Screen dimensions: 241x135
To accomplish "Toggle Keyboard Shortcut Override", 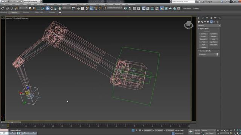I will [82, 8].
